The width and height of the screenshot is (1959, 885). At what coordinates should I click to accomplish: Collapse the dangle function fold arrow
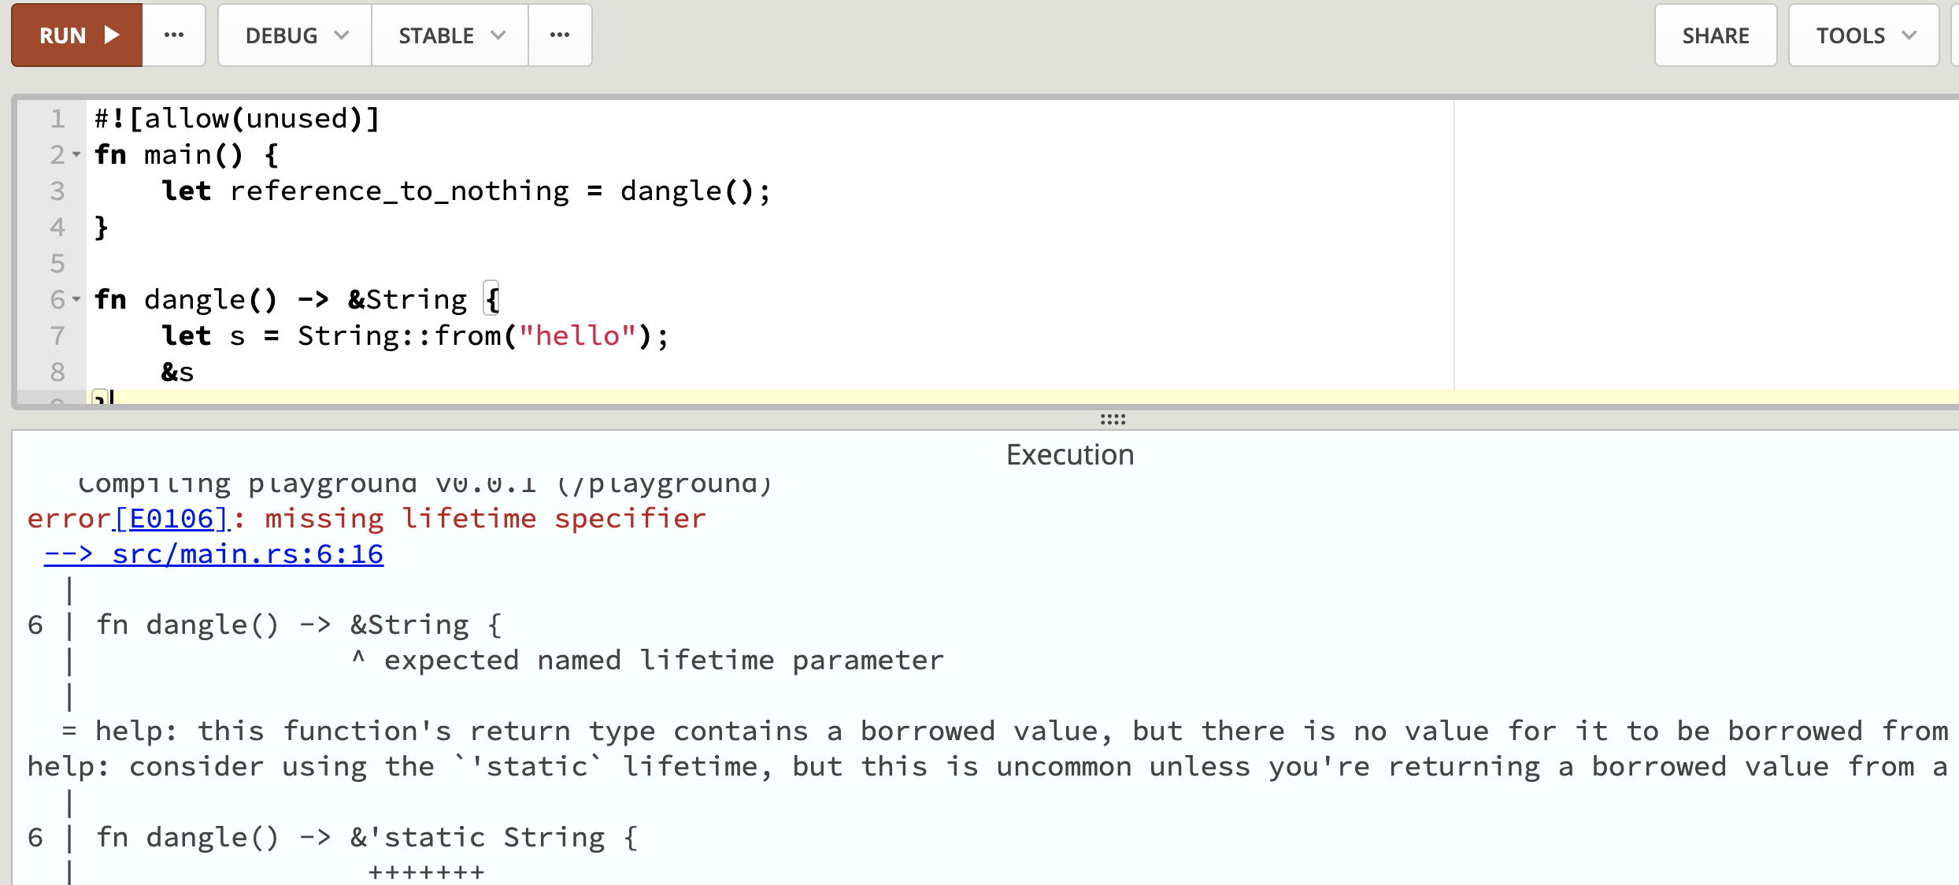click(76, 300)
